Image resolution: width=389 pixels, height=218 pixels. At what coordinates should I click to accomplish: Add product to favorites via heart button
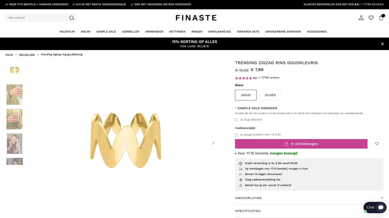377,144
